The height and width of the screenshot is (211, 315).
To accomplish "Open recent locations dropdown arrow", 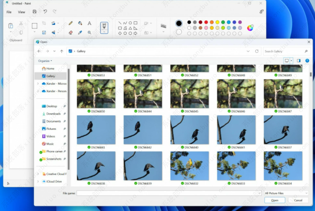I will coord(55,51).
